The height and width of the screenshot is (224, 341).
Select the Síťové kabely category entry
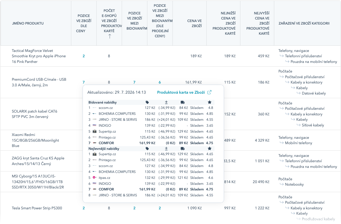pyautogui.click(x=313, y=125)
